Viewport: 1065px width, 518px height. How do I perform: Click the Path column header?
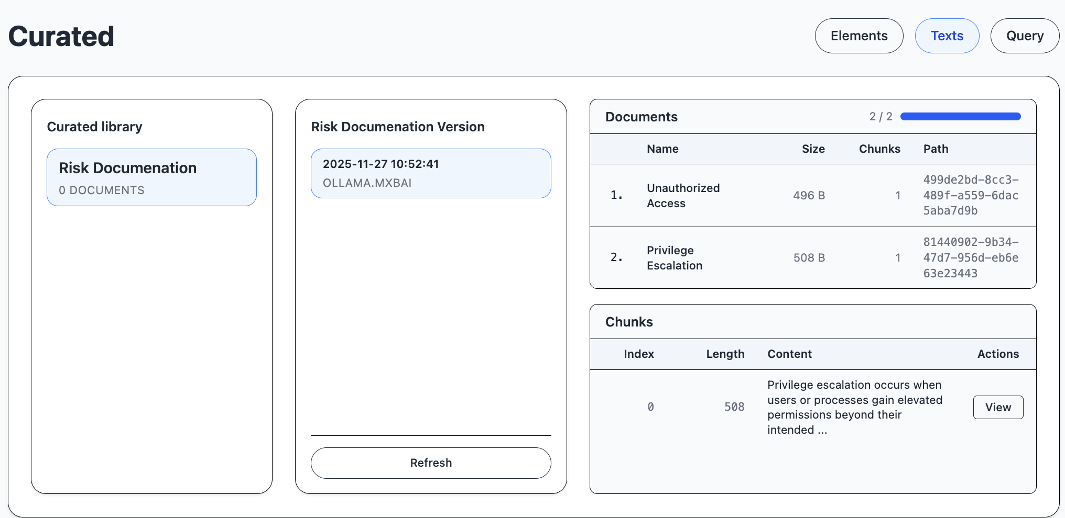pos(936,149)
